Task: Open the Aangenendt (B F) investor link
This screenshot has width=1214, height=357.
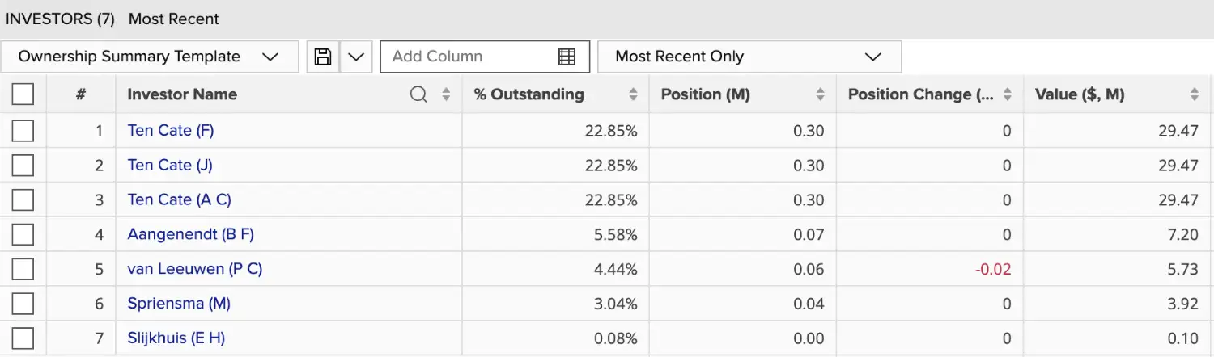Action: (191, 234)
